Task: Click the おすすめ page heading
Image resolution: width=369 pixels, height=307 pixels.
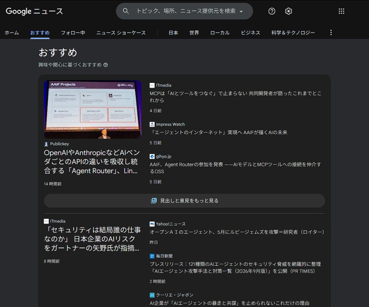Action: (58, 53)
